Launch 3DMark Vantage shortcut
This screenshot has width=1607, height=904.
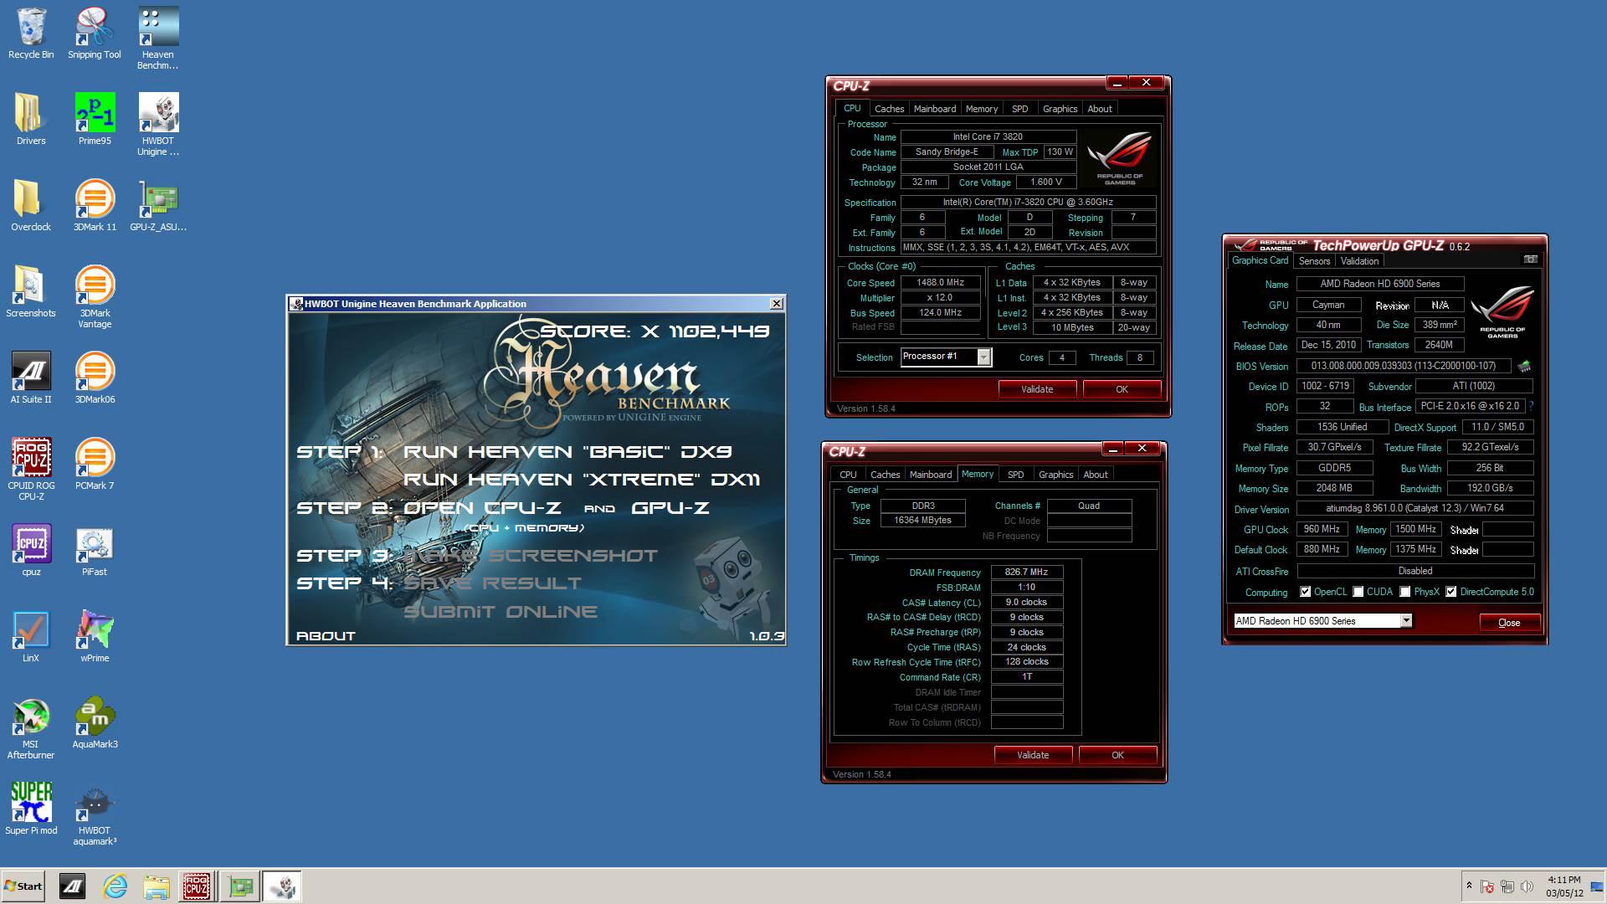[x=95, y=297]
